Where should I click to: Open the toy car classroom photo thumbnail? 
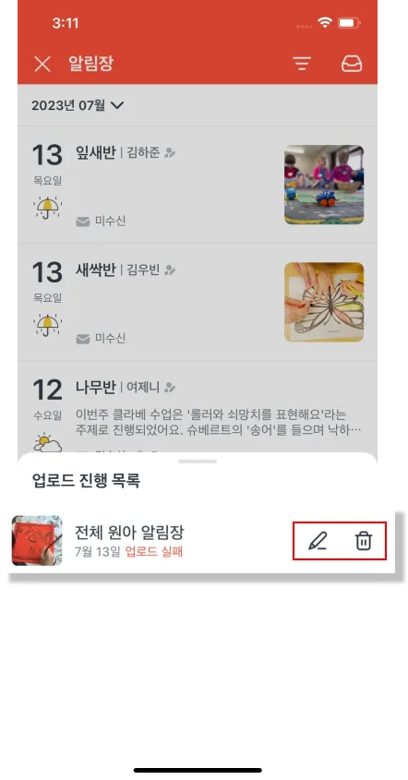tap(324, 185)
